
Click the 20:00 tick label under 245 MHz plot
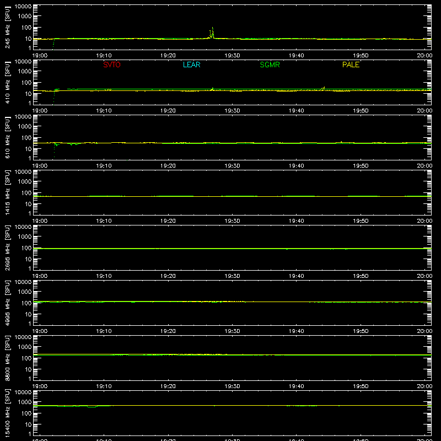pos(424,56)
